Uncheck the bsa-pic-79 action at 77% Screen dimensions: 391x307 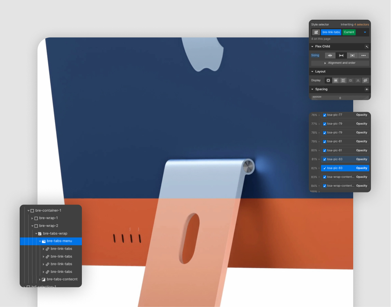[325, 124]
